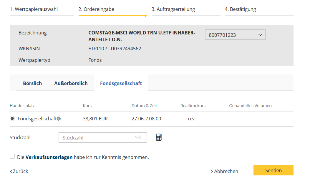Click the Wertpapiertyp value Fonds

pos(95,60)
